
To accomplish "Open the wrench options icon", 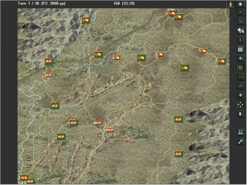I will click(x=241, y=142).
